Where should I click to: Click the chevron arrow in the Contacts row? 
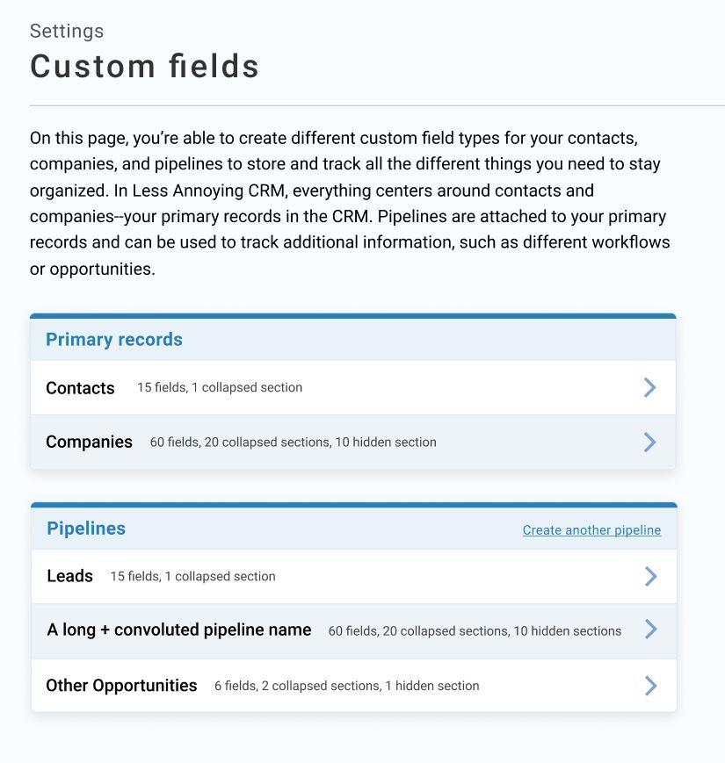(x=649, y=387)
